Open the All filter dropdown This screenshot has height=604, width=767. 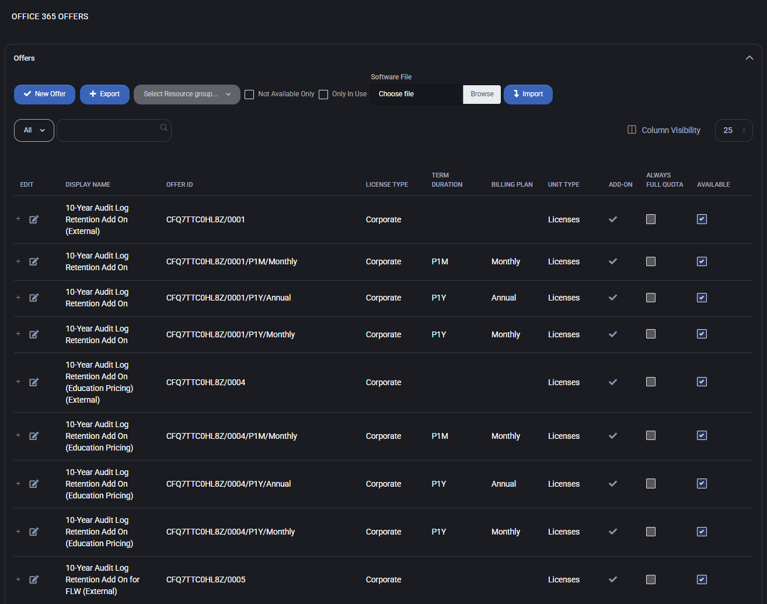coord(33,130)
